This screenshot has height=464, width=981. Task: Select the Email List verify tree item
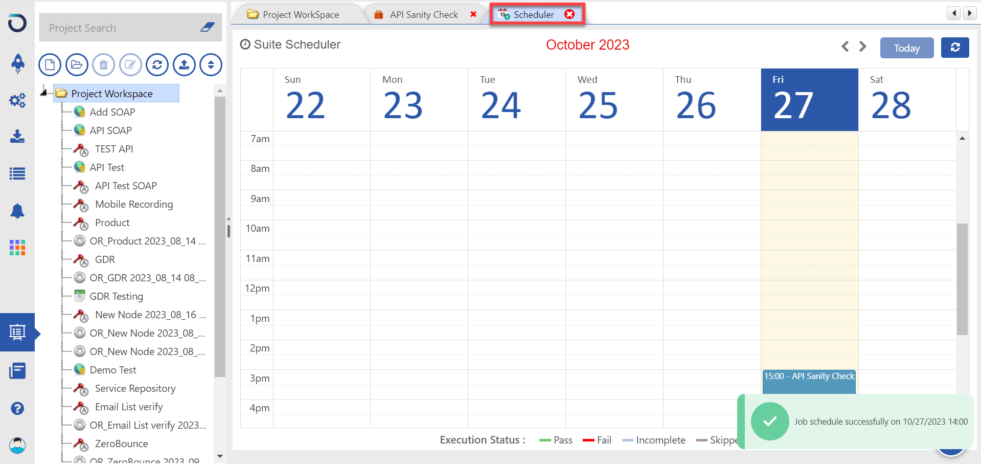(129, 407)
